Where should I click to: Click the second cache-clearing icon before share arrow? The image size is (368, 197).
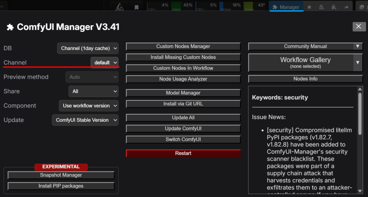pos(334,7)
